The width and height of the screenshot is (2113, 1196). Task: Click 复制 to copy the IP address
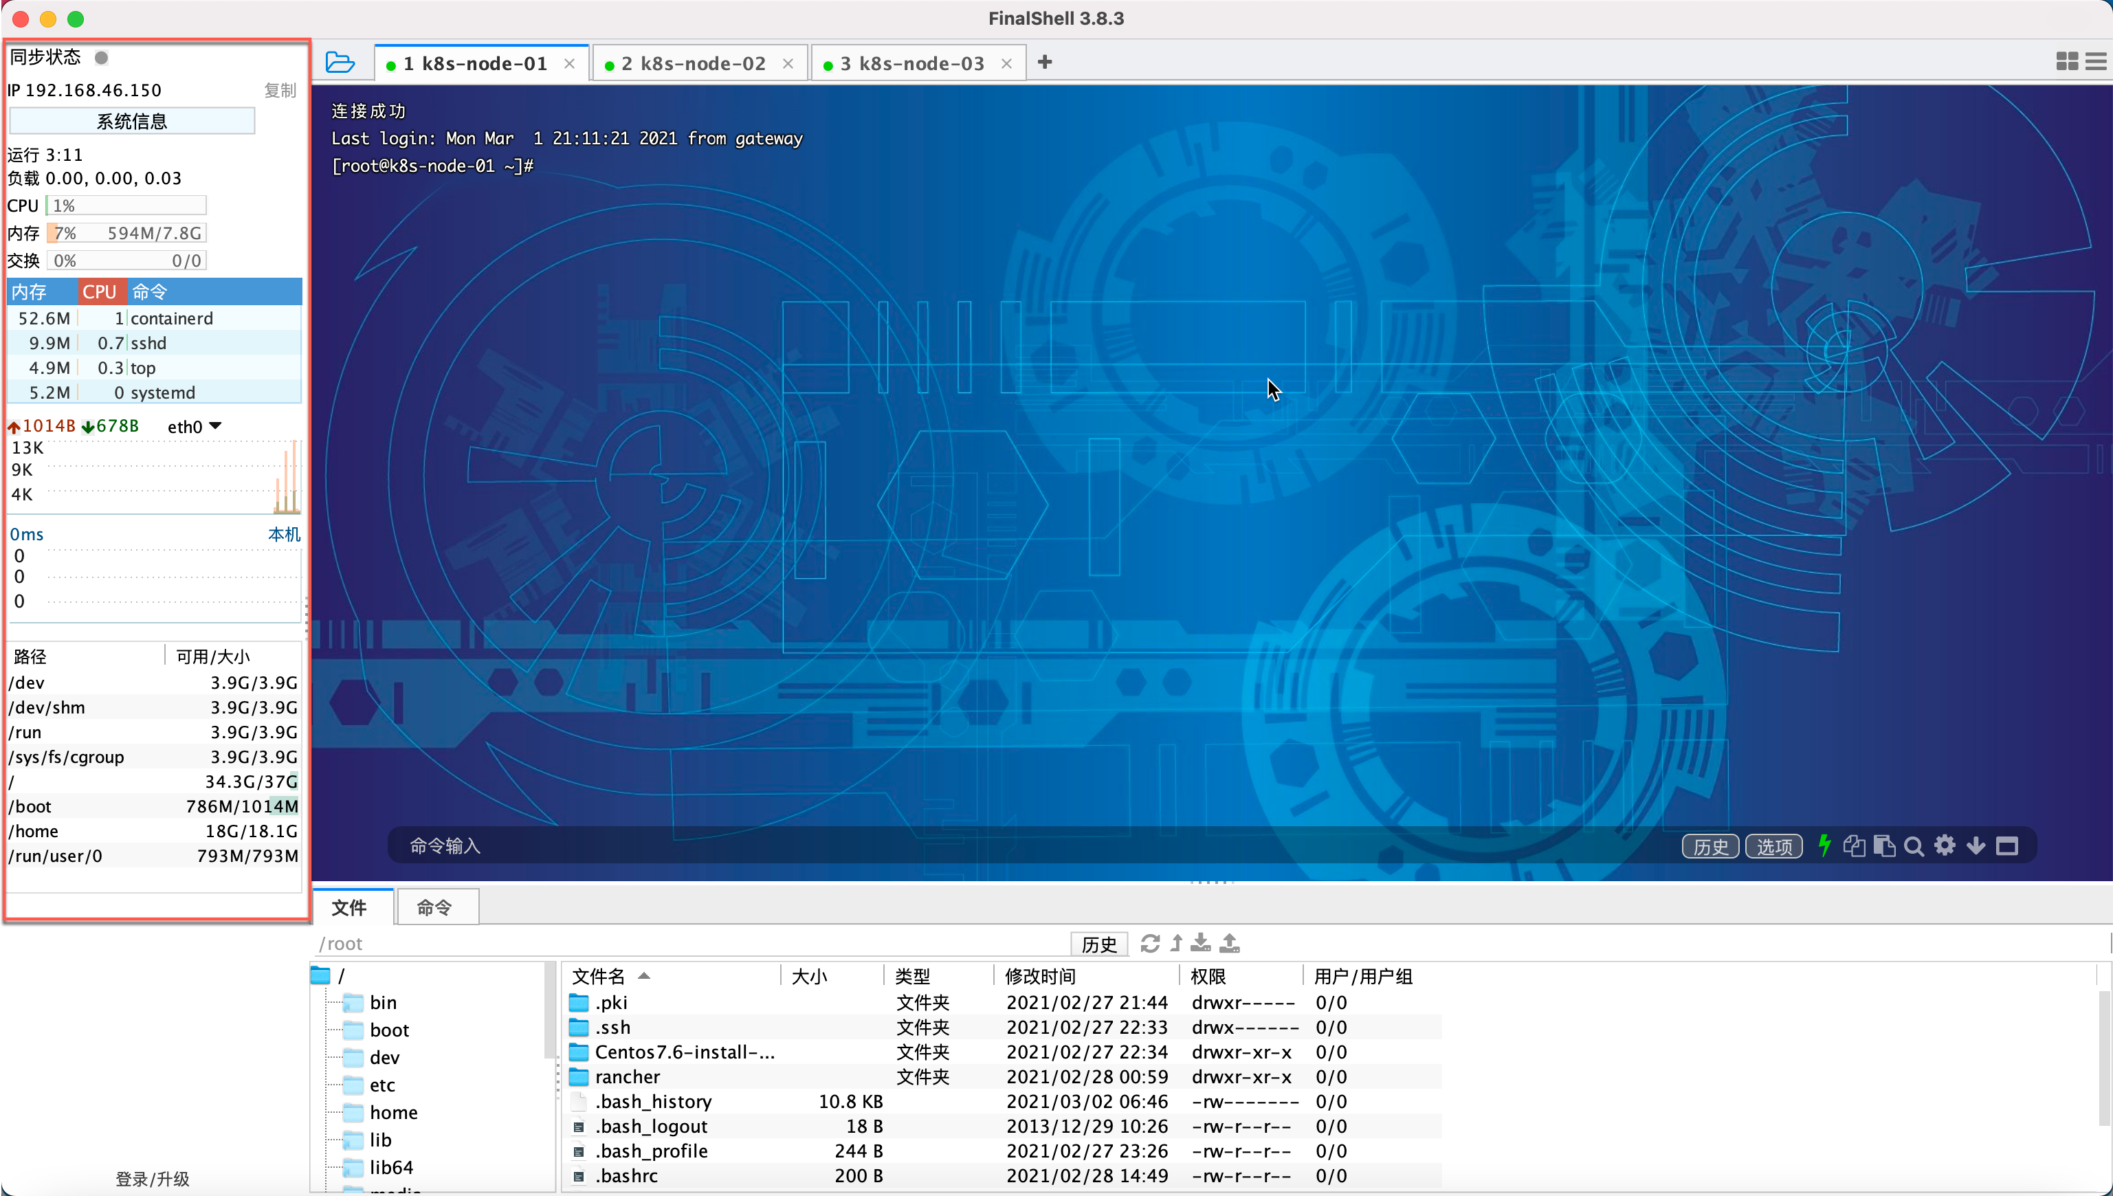pos(279,90)
